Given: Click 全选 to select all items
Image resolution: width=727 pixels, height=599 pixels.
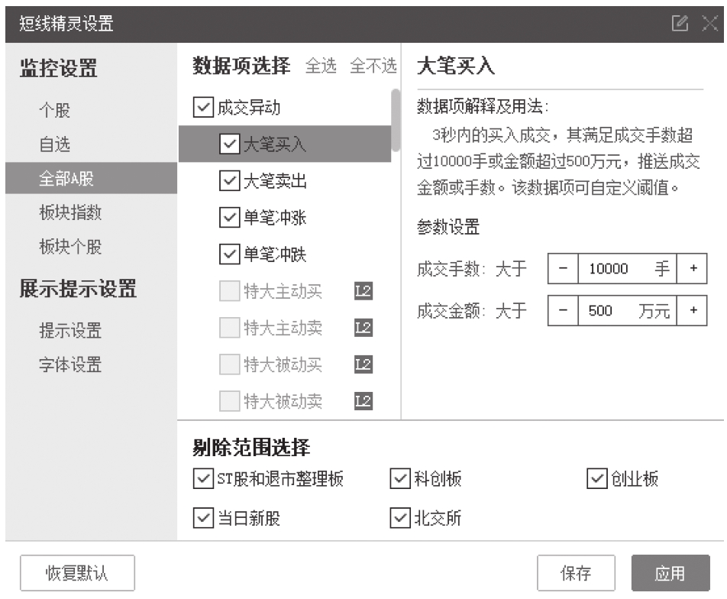Looking at the screenshot, I should [x=321, y=66].
